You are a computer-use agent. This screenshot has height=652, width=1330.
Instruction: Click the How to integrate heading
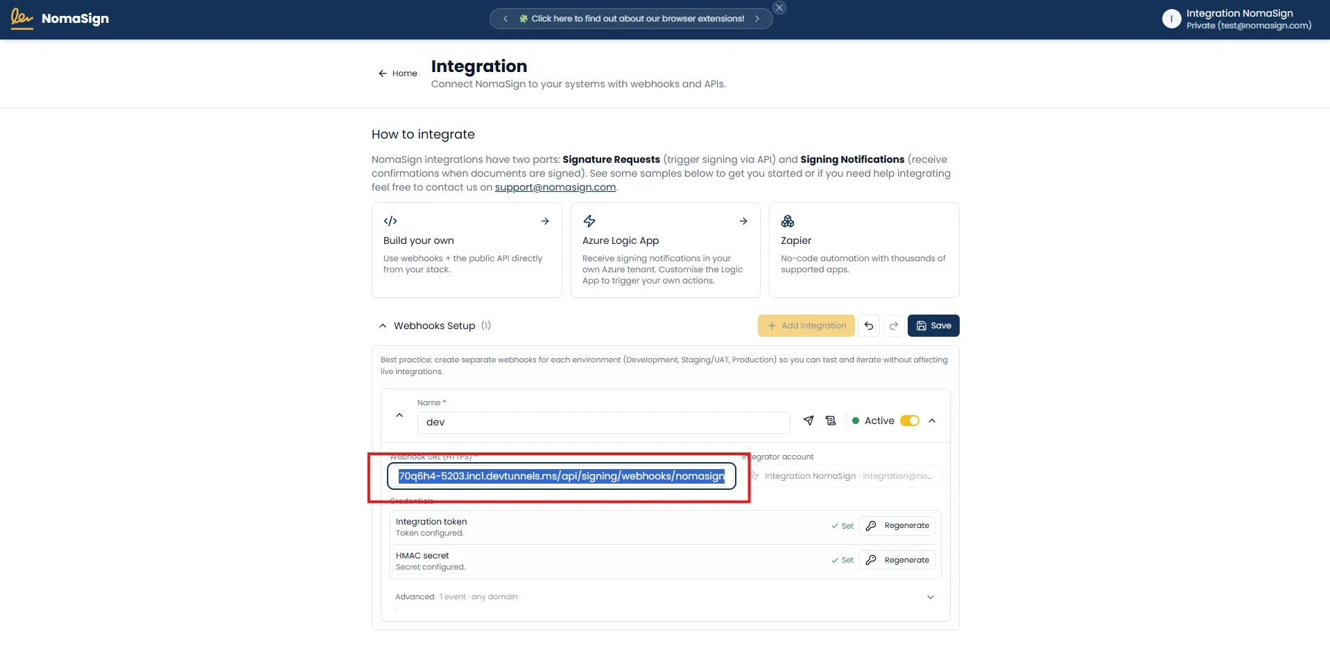423,134
